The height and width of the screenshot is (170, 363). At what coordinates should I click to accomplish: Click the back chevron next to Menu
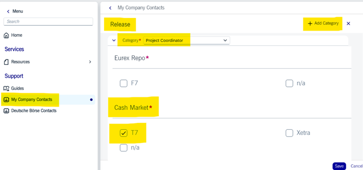click(8, 11)
